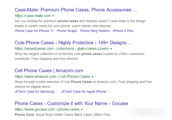Viewport: 172px width, 120px height.
Task: Click the Velvet Caviar free shipping description snippet
Action: (79, 56)
